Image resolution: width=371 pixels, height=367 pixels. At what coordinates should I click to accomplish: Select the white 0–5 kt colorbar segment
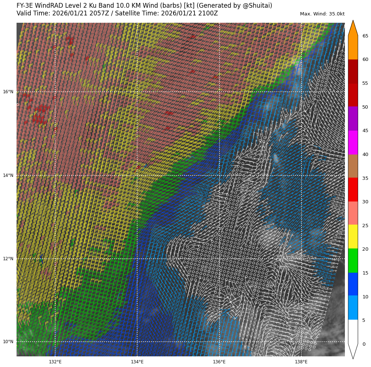[353, 331]
